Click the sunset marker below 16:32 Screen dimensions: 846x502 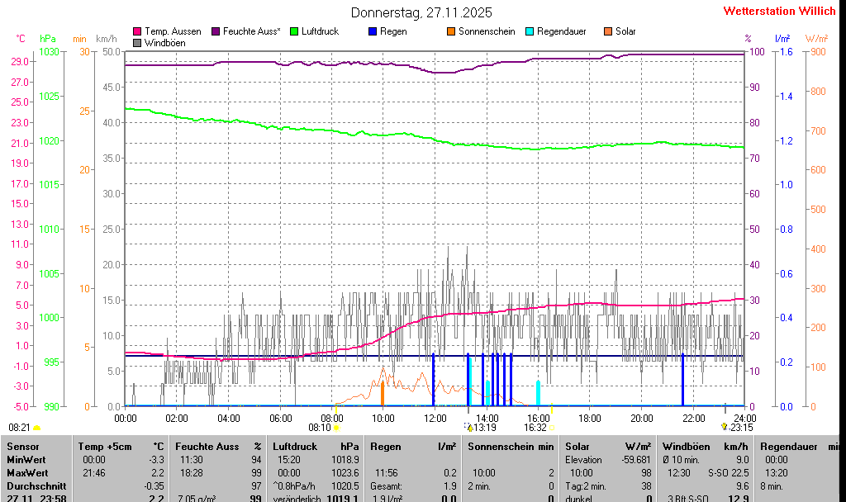(x=552, y=428)
